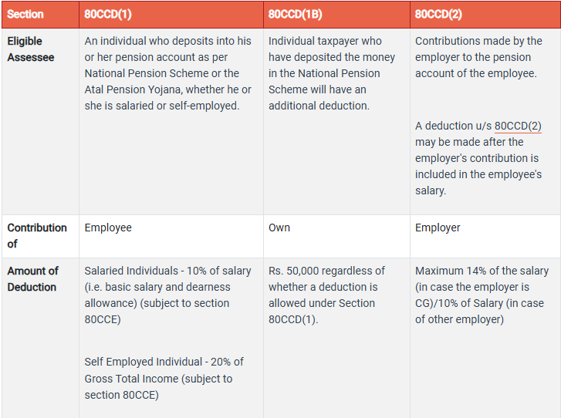The width and height of the screenshot is (561, 418).
Task: Click the Own cell in the Contribution row
Action: (x=279, y=228)
